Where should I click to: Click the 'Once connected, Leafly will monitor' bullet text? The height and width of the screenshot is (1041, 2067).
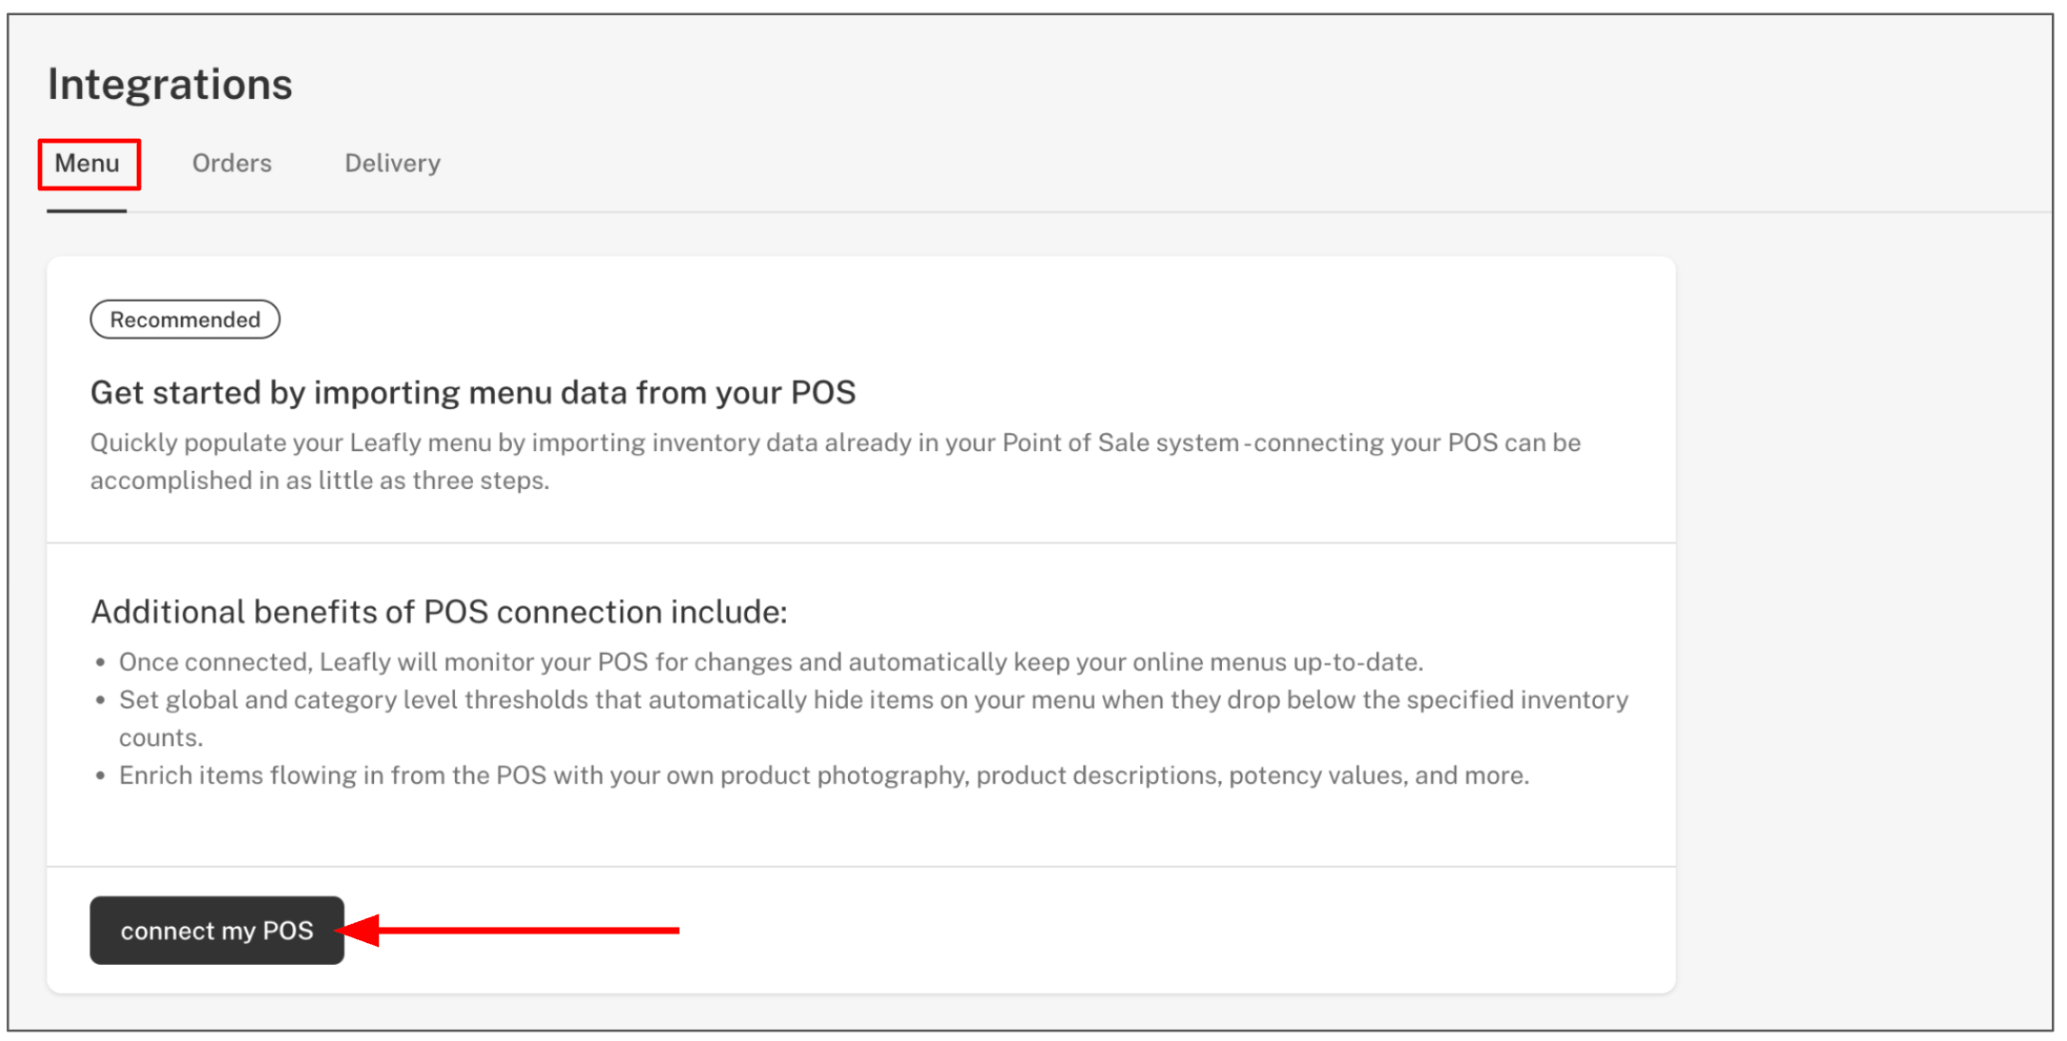[770, 662]
